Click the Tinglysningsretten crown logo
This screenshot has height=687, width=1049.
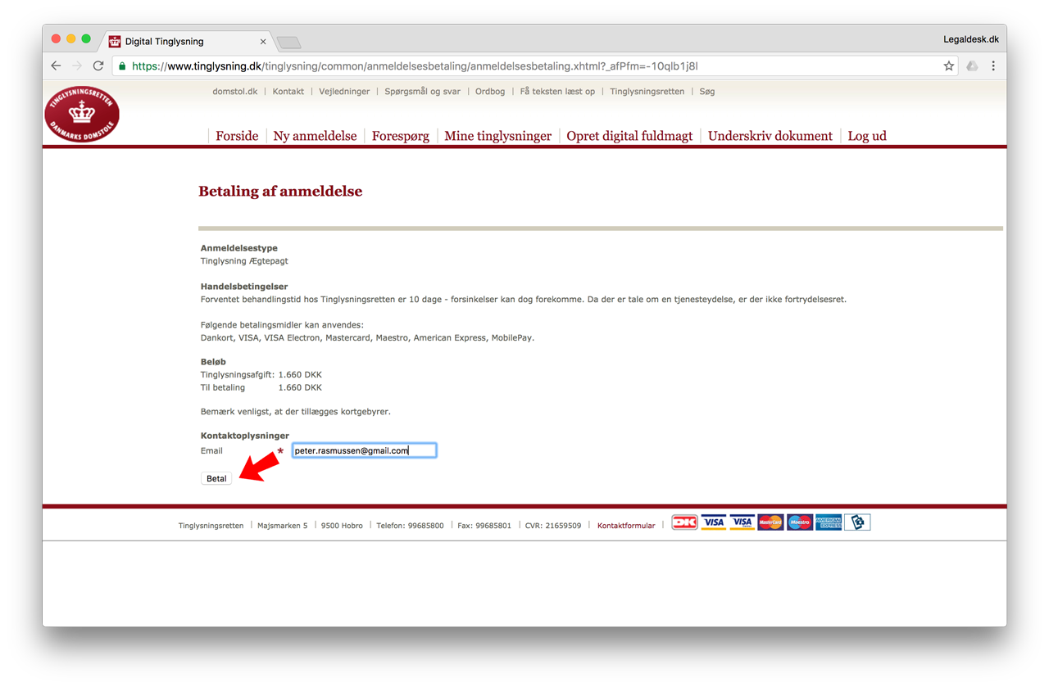(x=82, y=114)
